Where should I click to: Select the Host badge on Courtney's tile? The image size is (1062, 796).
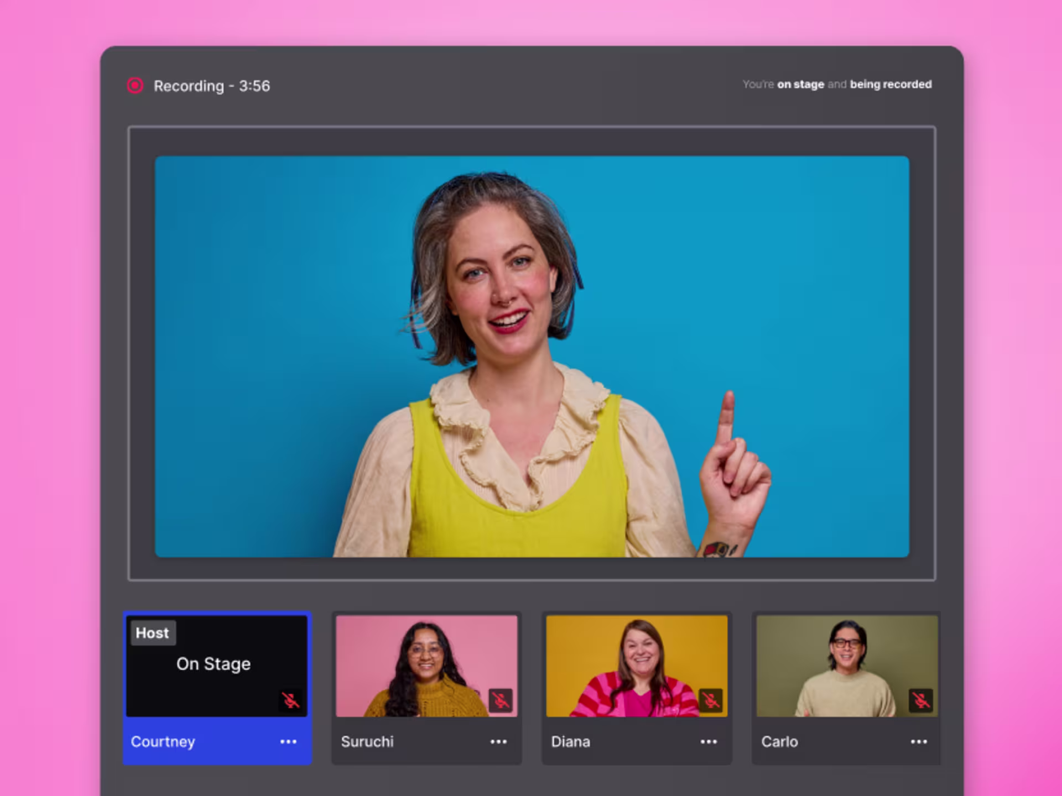pyautogui.click(x=153, y=633)
